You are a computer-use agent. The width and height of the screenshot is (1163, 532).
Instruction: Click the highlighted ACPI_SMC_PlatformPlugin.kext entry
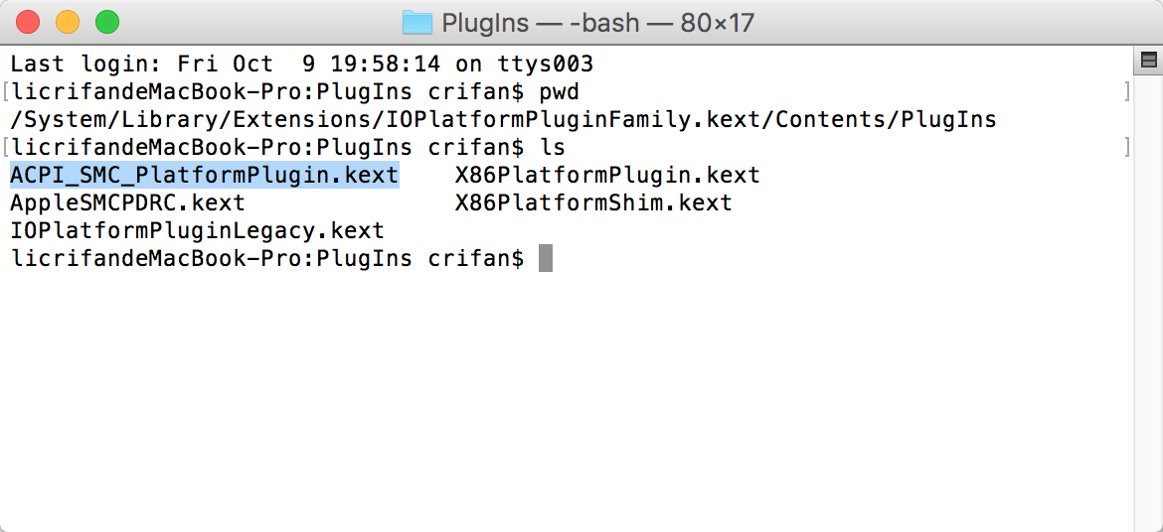(204, 176)
